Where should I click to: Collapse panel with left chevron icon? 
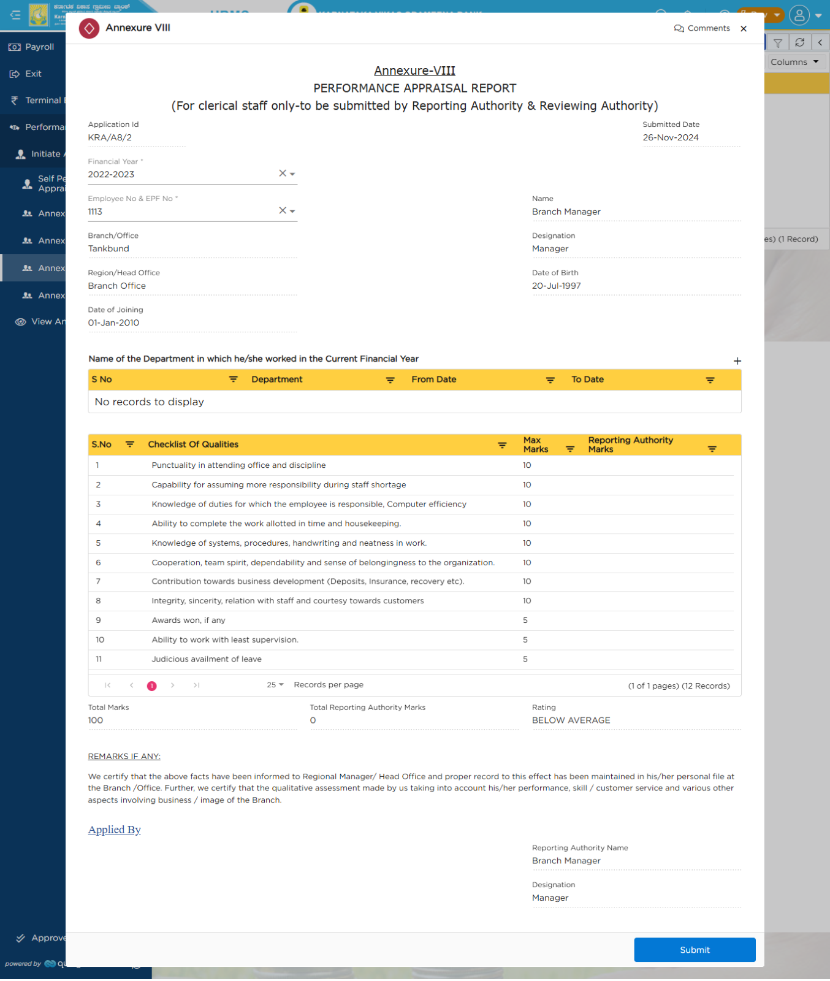pos(820,42)
